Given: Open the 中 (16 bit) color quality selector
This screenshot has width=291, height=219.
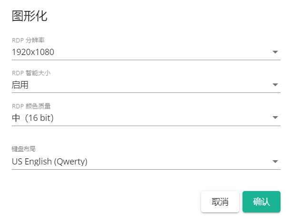Looking at the screenshot, I should (x=33, y=118).
